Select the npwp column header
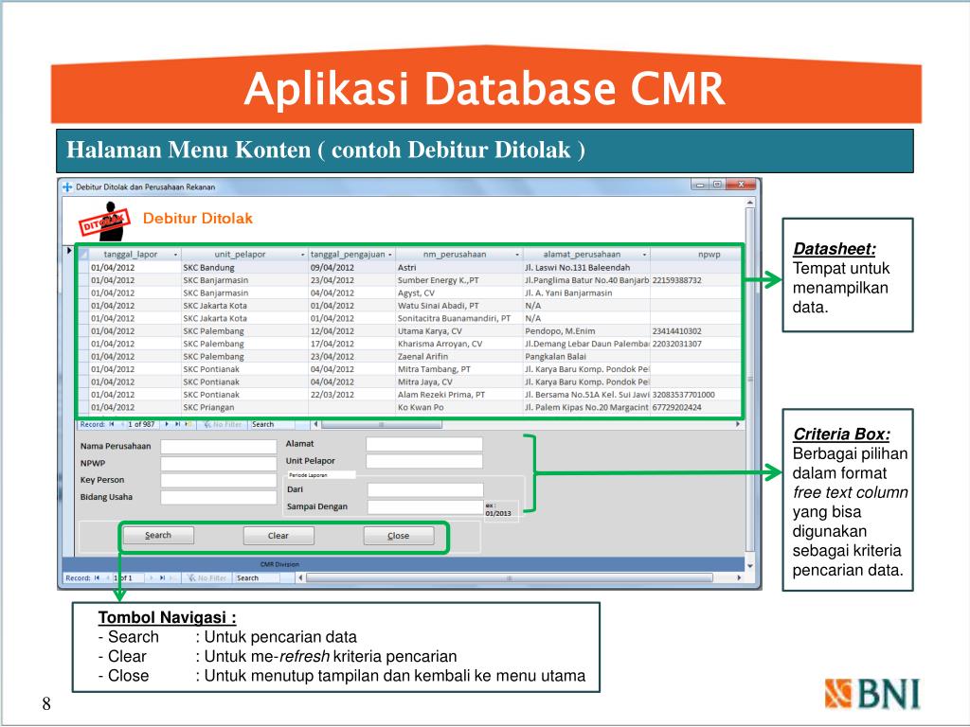 [696, 254]
